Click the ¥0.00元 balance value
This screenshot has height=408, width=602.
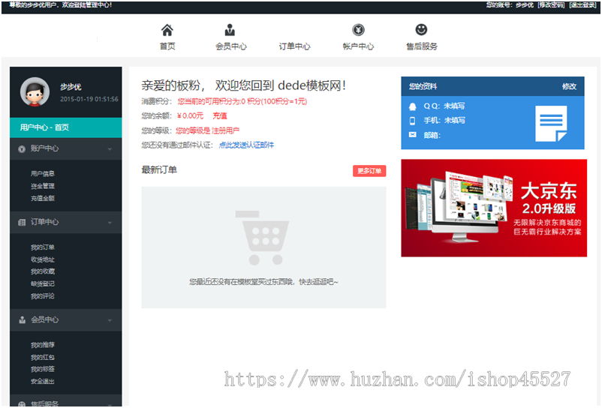click(x=191, y=115)
